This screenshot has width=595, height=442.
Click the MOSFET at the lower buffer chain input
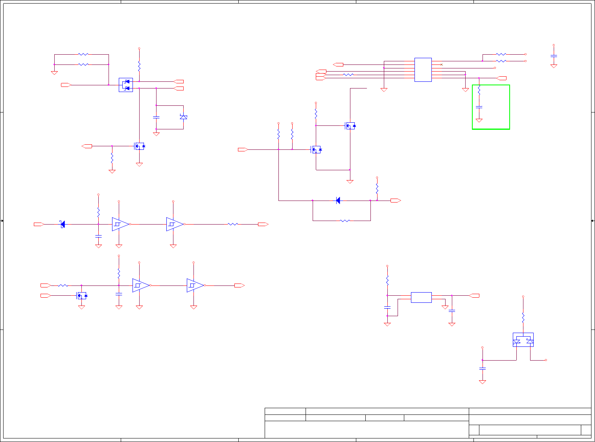click(82, 295)
